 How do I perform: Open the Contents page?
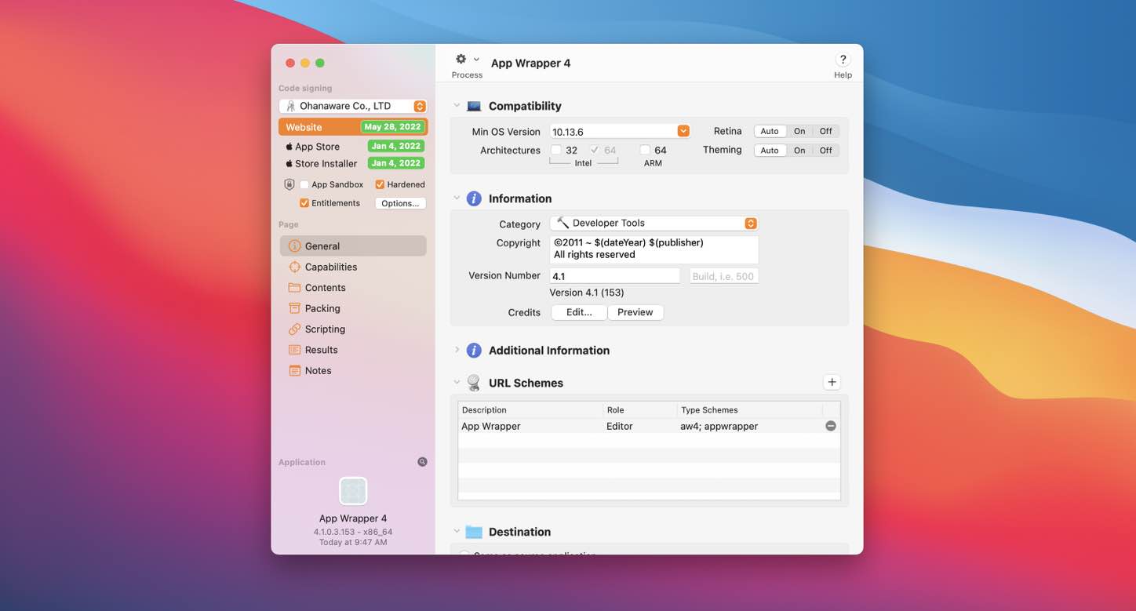click(x=353, y=287)
